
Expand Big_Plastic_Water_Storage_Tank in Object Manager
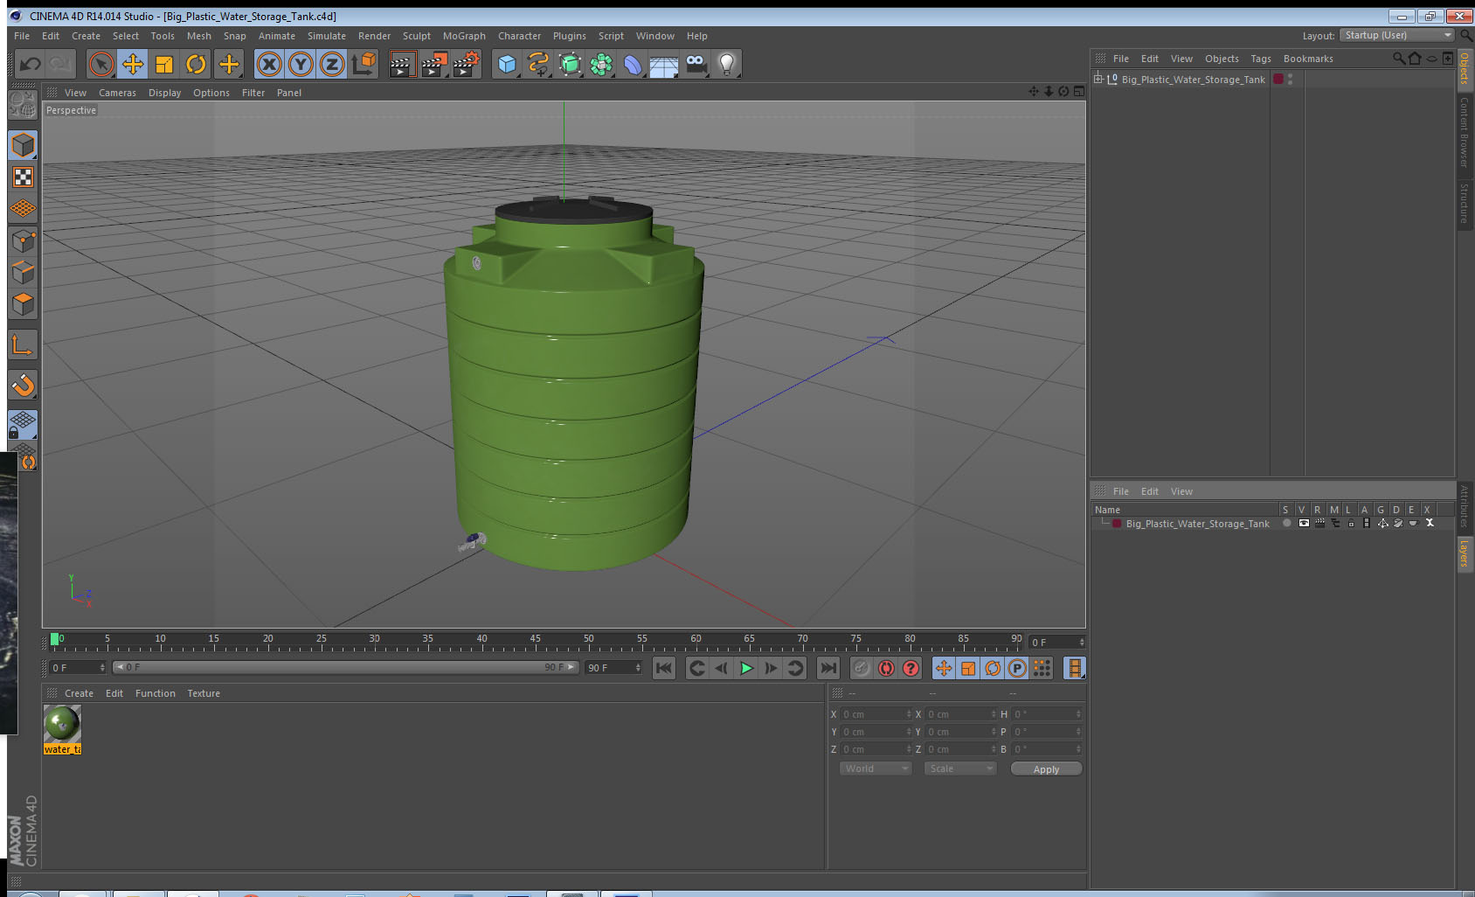1098,79
